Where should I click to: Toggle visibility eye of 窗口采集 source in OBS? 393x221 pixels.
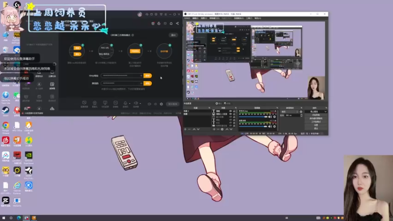click(230, 117)
